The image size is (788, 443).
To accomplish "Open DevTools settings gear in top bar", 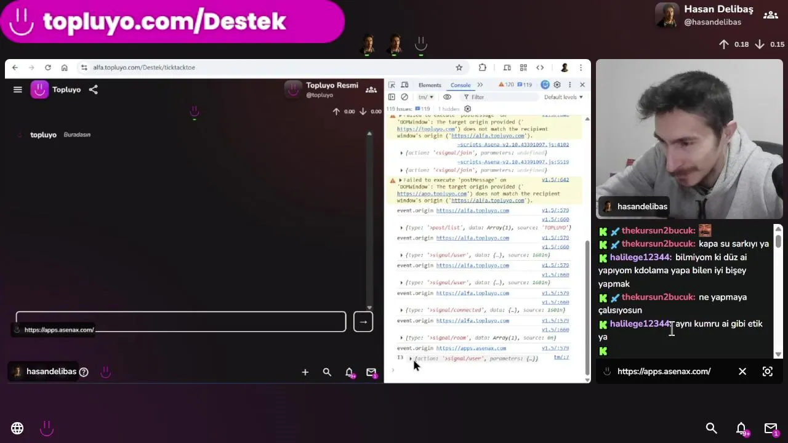I will 557,85.
